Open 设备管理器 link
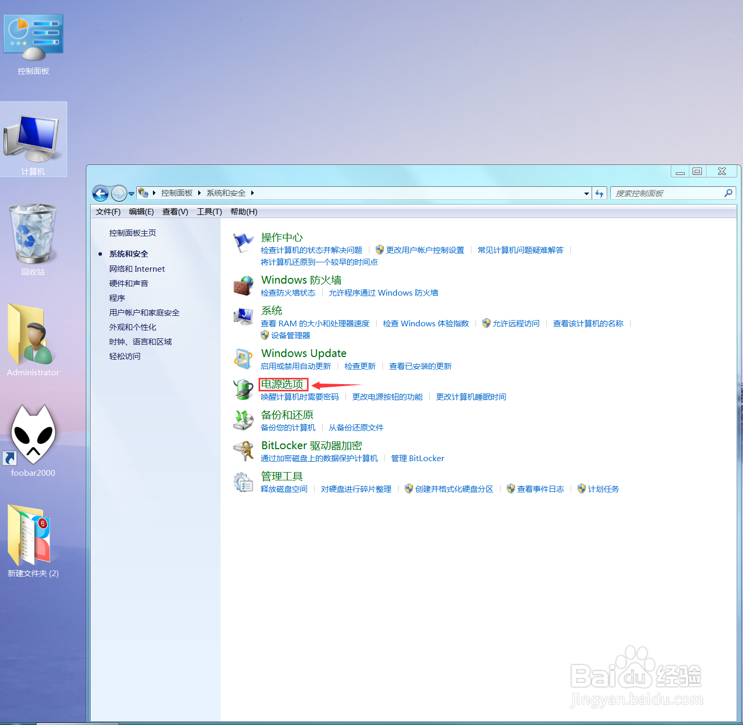743x725 pixels. [290, 336]
